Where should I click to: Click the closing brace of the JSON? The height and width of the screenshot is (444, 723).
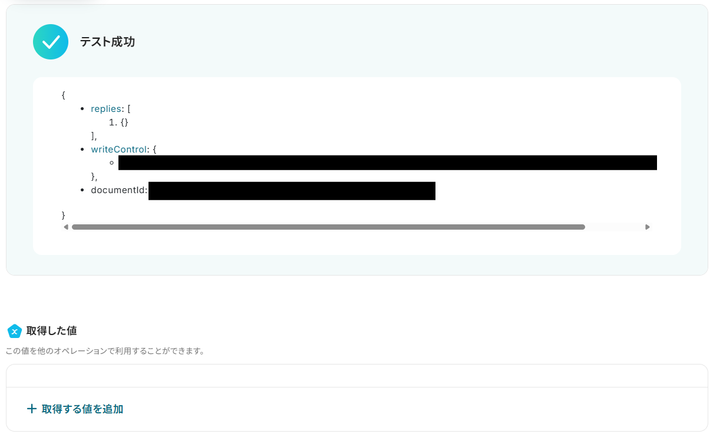(64, 215)
